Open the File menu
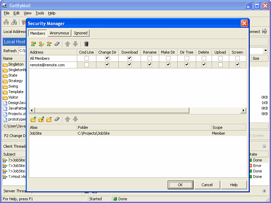This screenshot has width=271, height=203. point(7,13)
